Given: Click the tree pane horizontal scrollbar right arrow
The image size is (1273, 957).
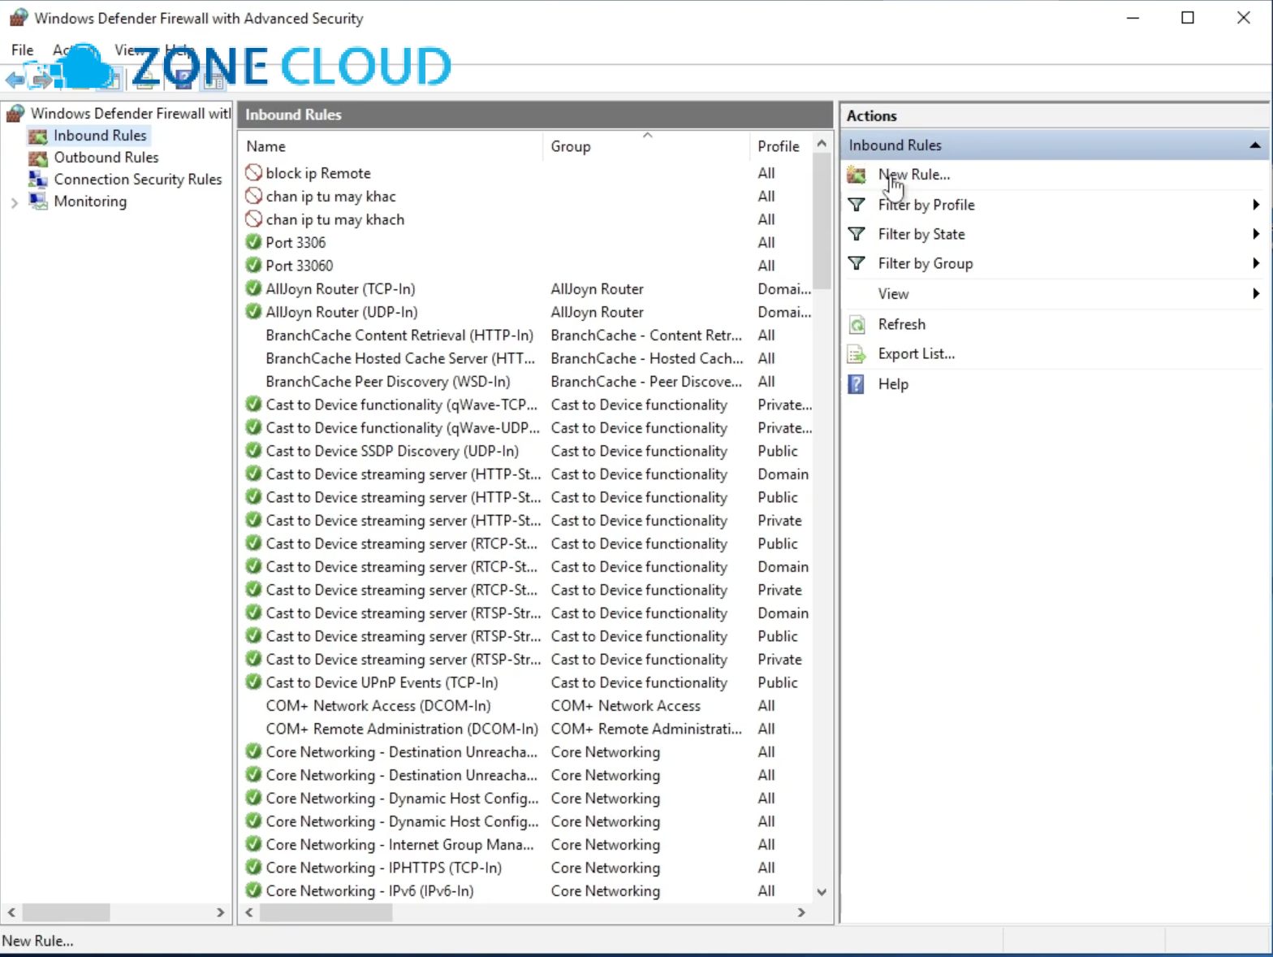Looking at the screenshot, I should click(220, 912).
